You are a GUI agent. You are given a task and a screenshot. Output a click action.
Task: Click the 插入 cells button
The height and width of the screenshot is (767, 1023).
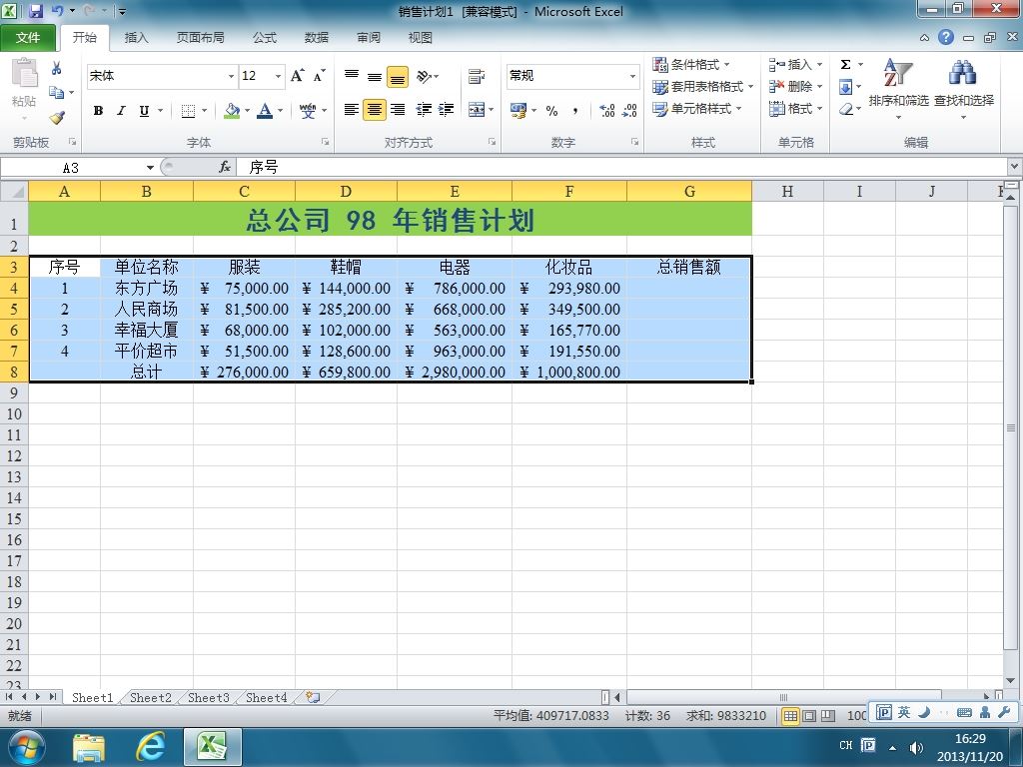796,64
